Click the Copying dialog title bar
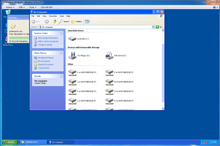This screenshot has height=146, width=220. click(x=18, y=17)
